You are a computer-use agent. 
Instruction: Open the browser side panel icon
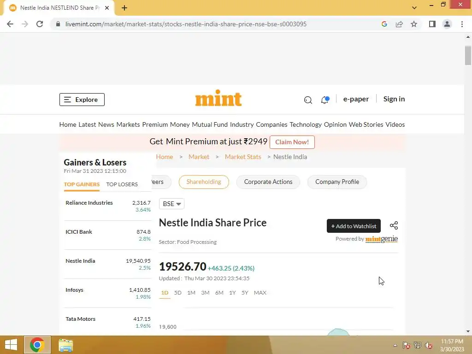click(x=432, y=24)
